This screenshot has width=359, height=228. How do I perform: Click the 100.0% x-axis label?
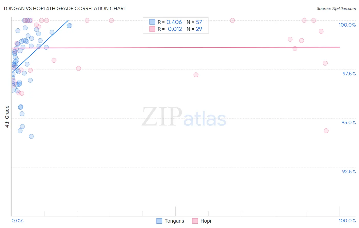tap(347, 221)
